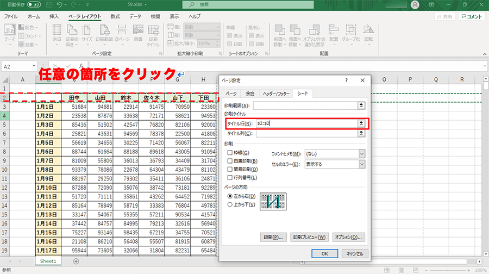489x274 pixels.
Task: Click the help question mark in ページ設定 dialog
Action: 347,80
